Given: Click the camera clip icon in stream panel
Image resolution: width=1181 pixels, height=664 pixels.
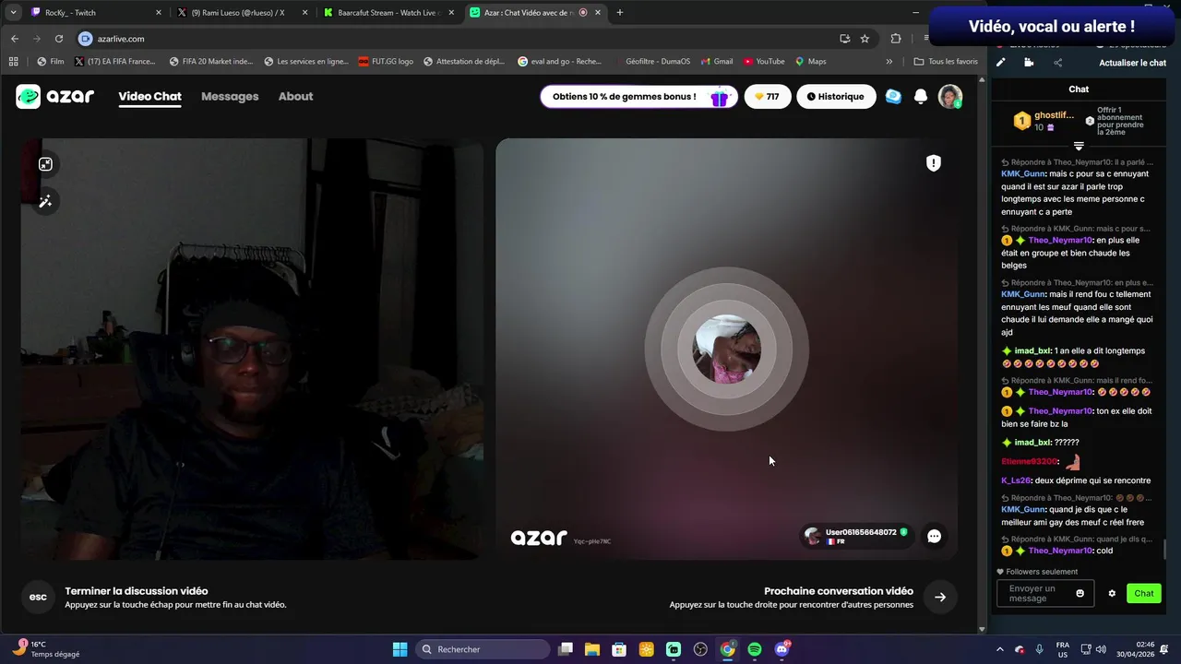Looking at the screenshot, I should coord(1029,63).
